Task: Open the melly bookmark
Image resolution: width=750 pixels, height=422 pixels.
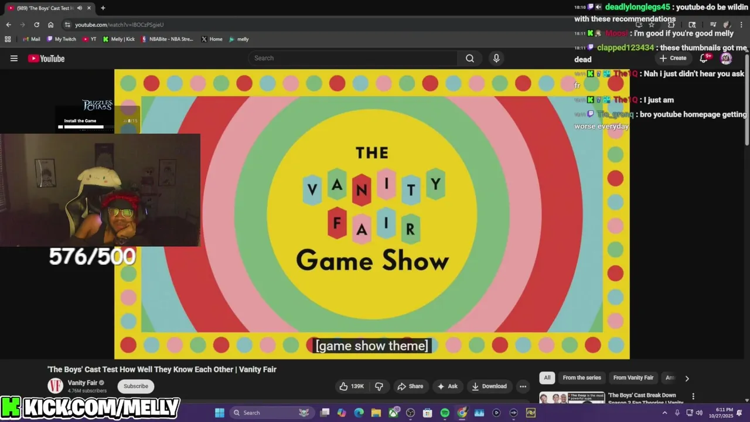Action: (x=239, y=39)
